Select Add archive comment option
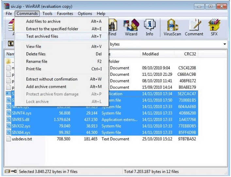 46,87
